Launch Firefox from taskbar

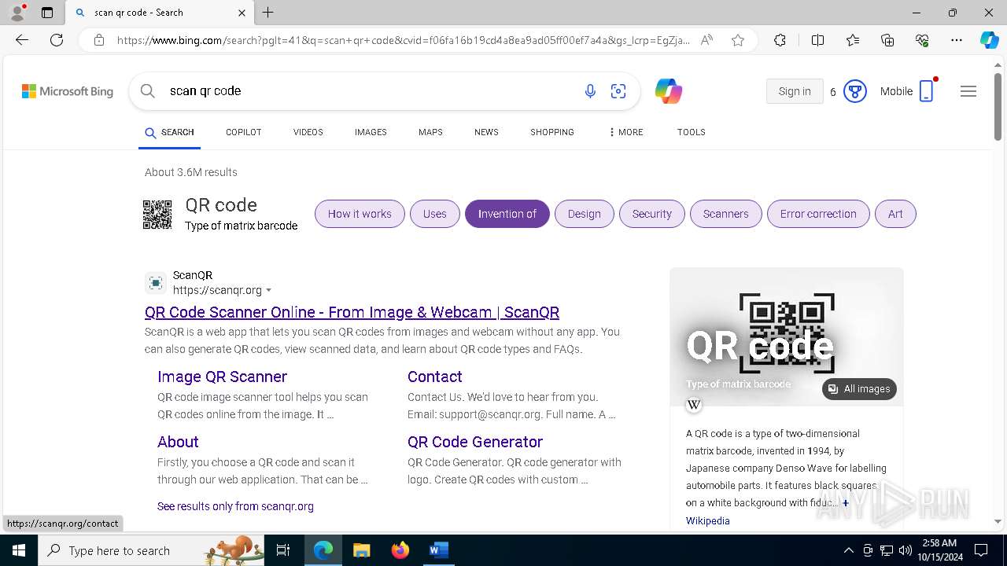[400, 550]
